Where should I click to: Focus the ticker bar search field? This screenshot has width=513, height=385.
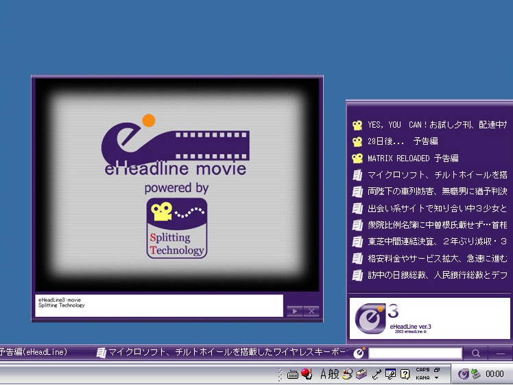(415, 353)
